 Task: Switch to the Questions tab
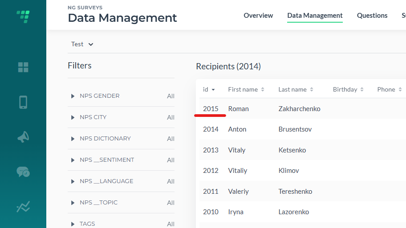(372, 16)
